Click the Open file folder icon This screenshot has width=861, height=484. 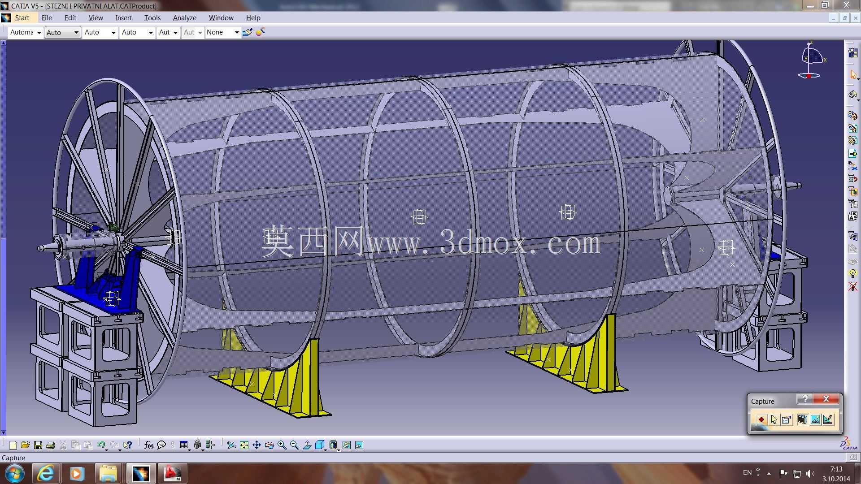point(25,445)
